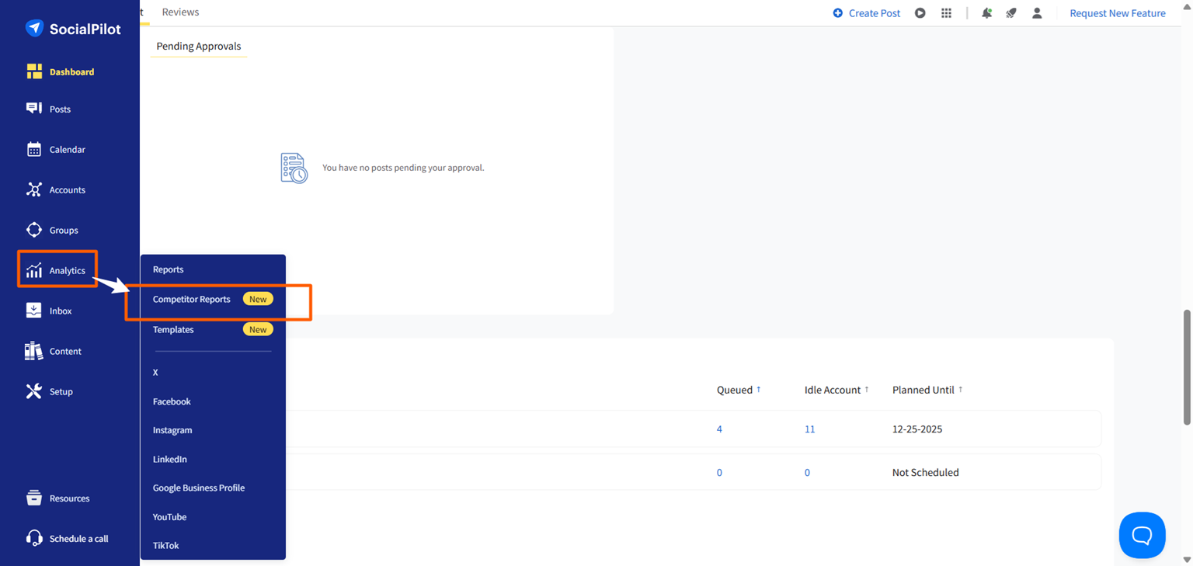The width and height of the screenshot is (1193, 566).
Task: Click Analytics label in sidebar
Action: [68, 270]
